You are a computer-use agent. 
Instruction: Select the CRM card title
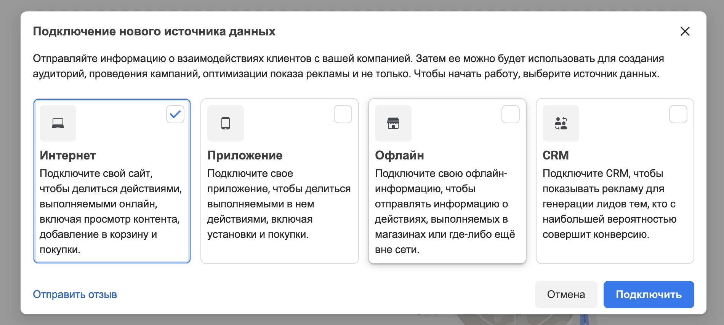(556, 155)
